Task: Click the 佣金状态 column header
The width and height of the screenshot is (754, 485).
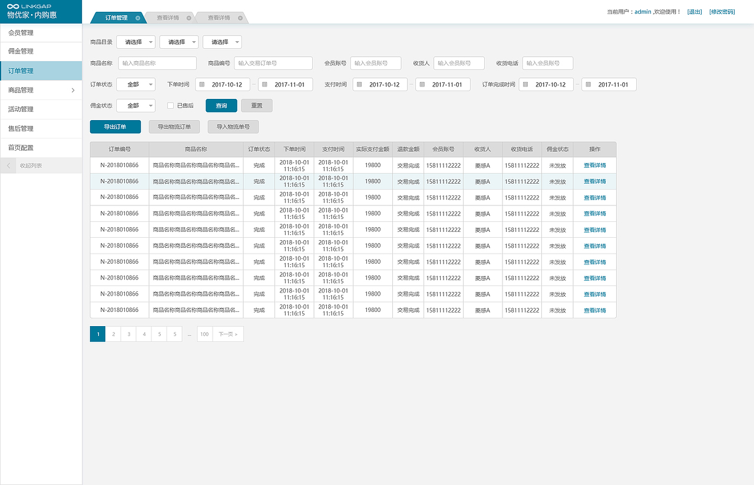Action: pos(557,150)
